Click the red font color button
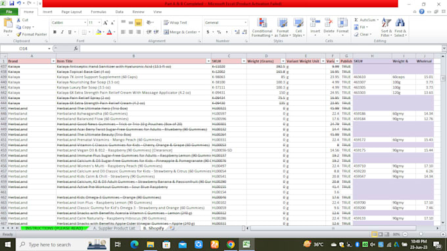 click(110, 32)
